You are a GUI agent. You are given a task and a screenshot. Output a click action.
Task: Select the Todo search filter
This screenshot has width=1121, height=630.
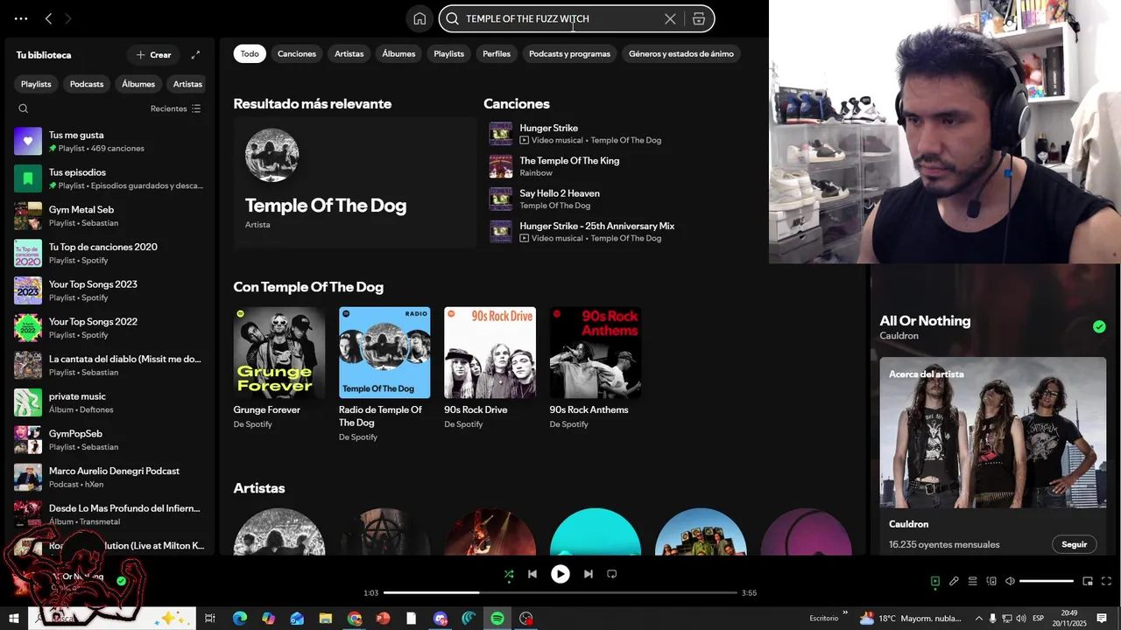click(250, 53)
